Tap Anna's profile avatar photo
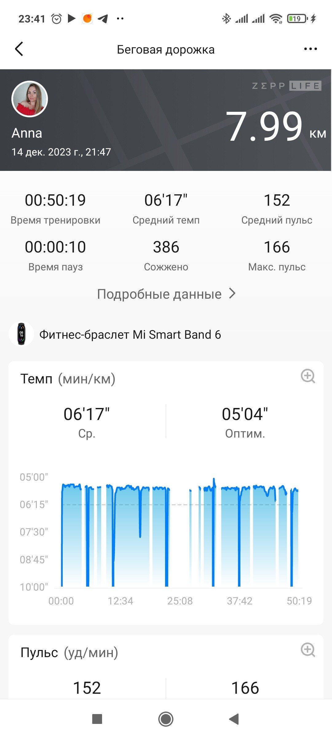 coord(30,99)
